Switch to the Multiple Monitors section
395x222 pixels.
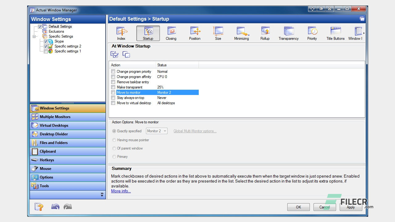point(68,117)
